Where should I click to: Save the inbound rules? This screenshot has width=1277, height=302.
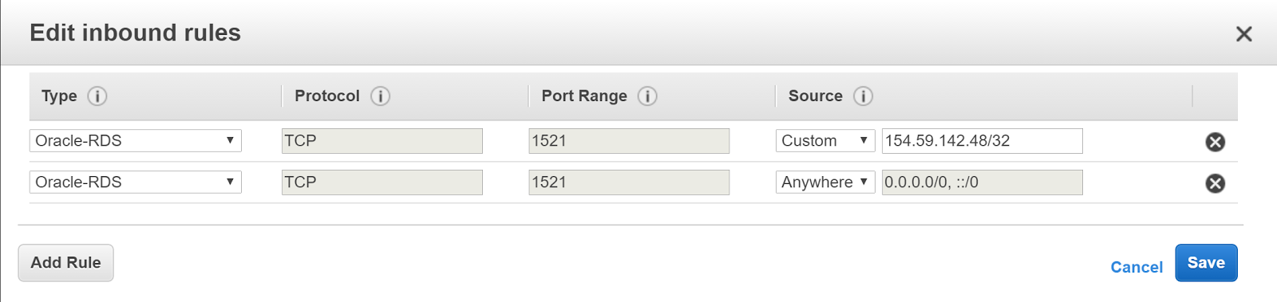pyautogui.click(x=1206, y=263)
